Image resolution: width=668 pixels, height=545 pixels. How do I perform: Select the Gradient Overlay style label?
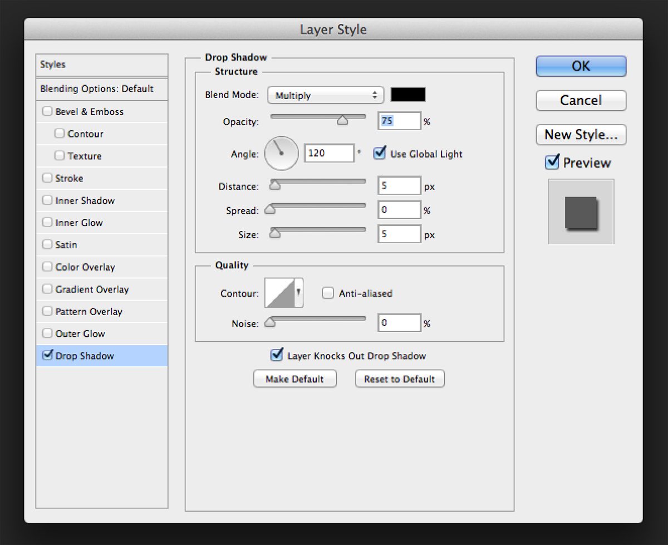(x=92, y=289)
